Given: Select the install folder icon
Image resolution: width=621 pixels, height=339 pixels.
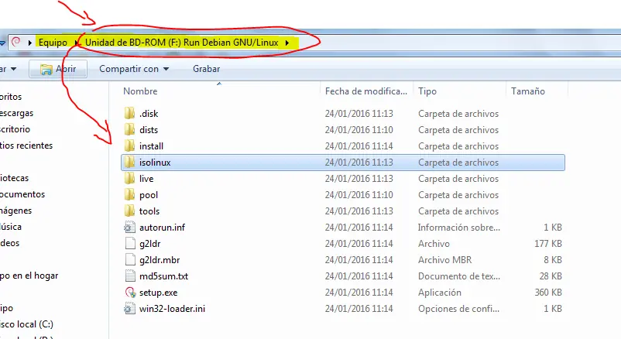Looking at the screenshot, I should [129, 146].
